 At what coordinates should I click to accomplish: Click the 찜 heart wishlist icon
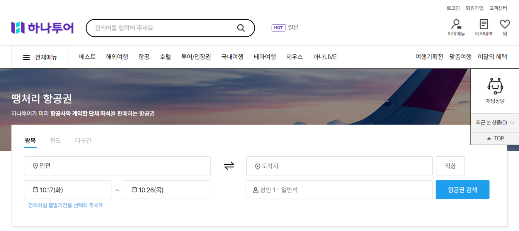[x=505, y=24]
